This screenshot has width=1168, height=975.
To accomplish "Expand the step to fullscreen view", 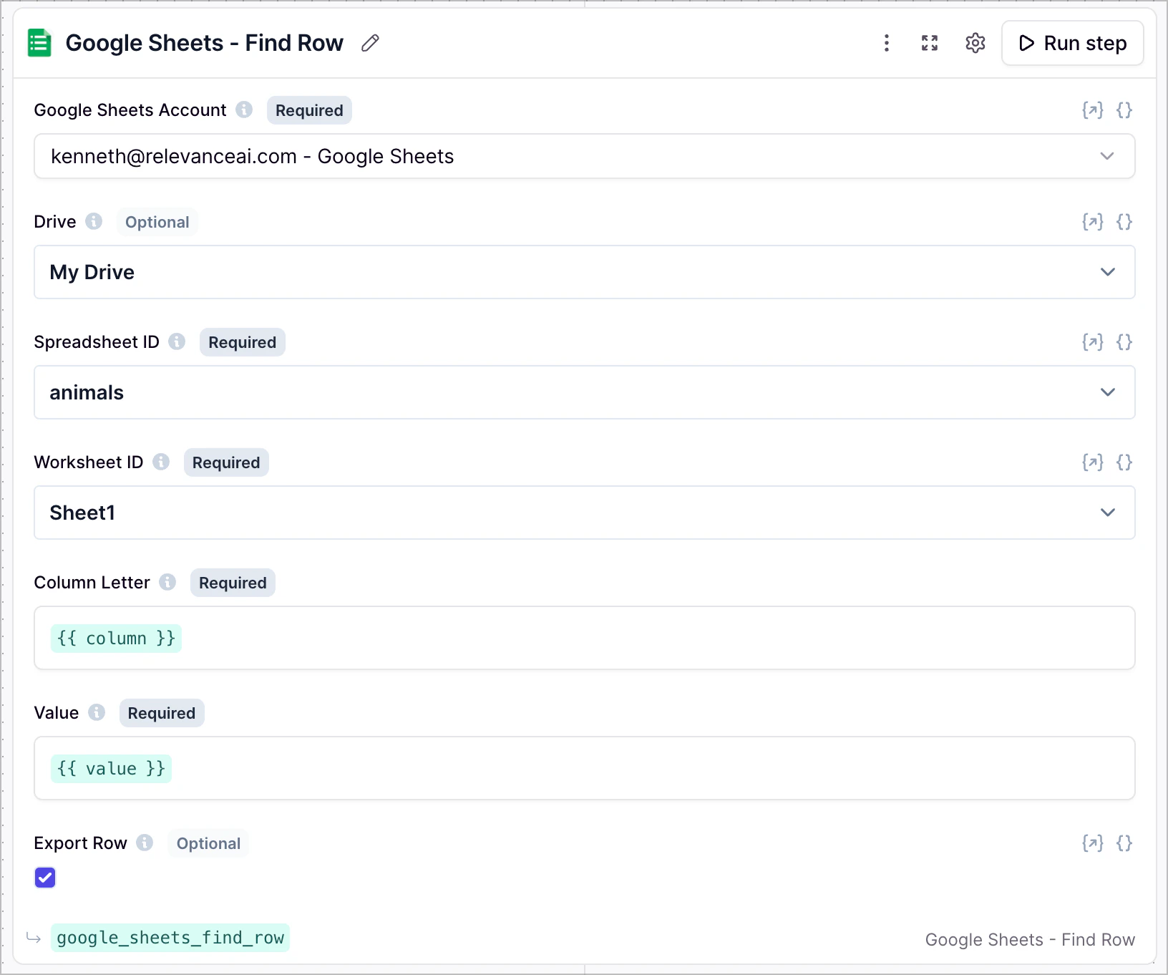I will click(x=929, y=43).
